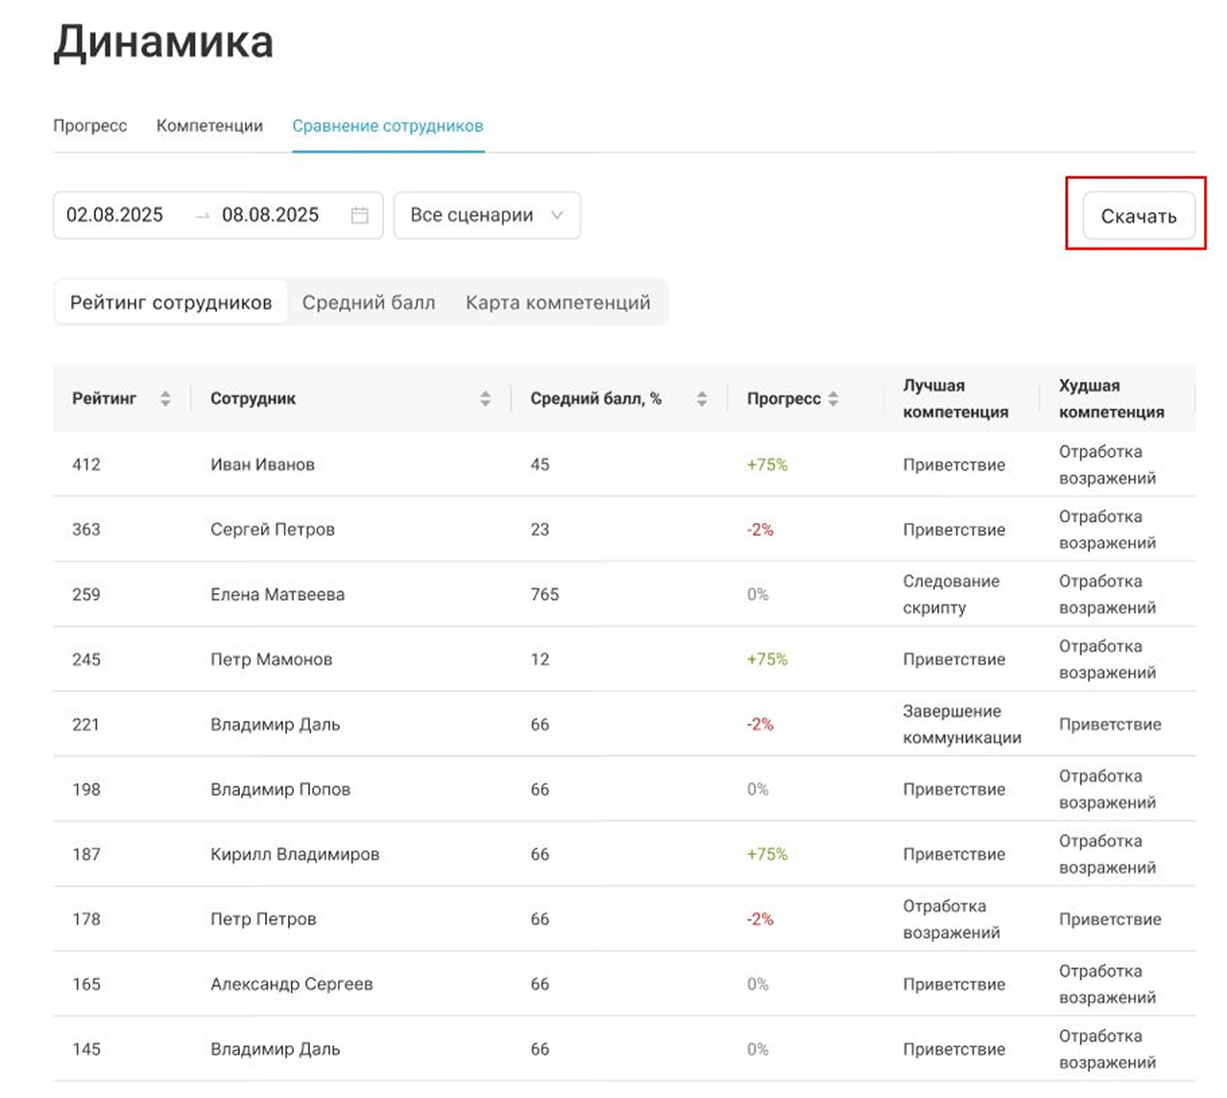1227x1098 pixels.
Task: Select employee Владимир Попов
Action: pyautogui.click(x=280, y=789)
